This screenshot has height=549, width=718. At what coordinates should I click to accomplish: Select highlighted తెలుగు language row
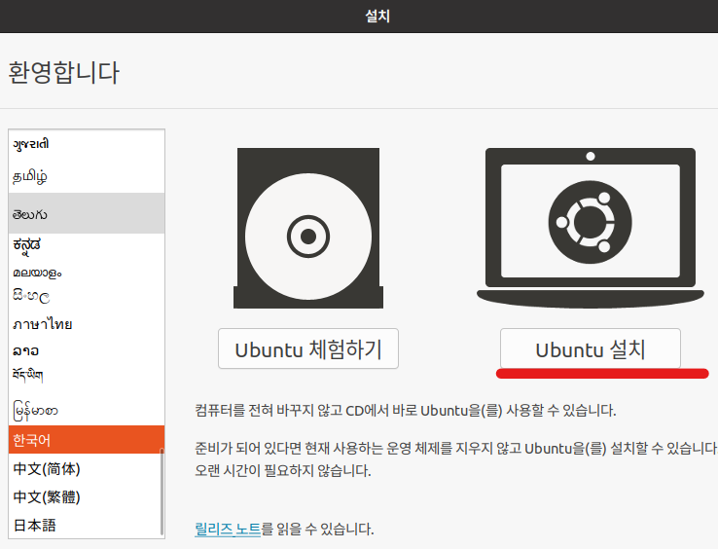(86, 213)
